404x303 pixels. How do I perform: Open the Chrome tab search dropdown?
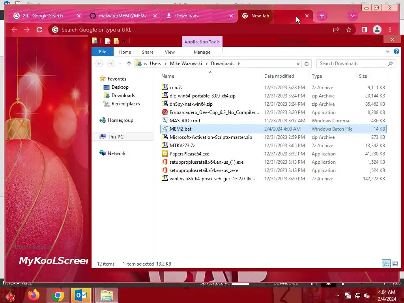(352, 16)
